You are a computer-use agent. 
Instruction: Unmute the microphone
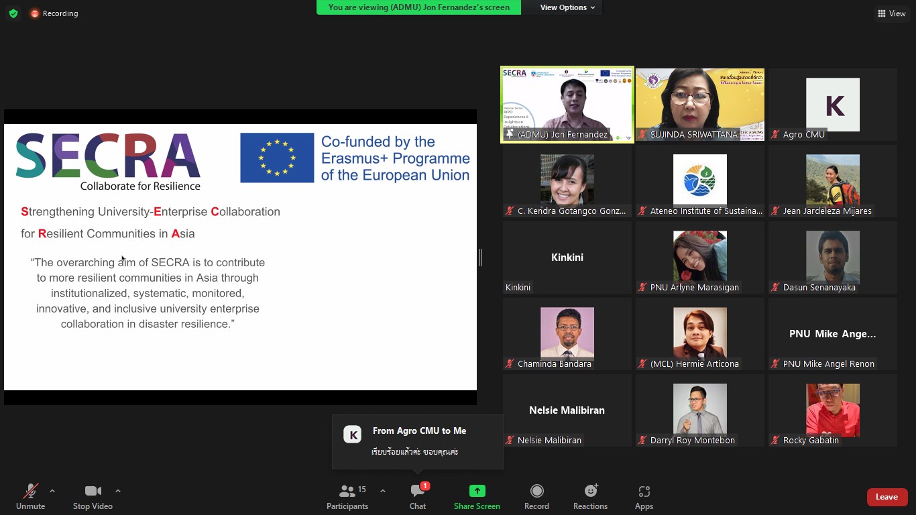[x=30, y=496]
